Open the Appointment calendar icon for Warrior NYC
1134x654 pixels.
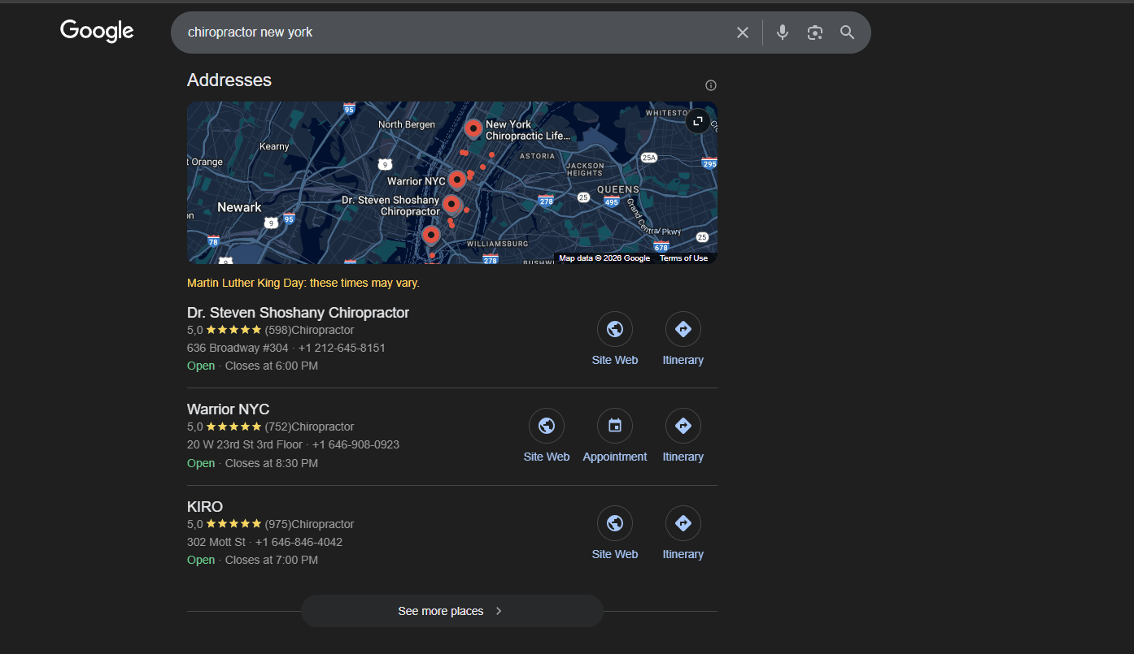point(614,426)
